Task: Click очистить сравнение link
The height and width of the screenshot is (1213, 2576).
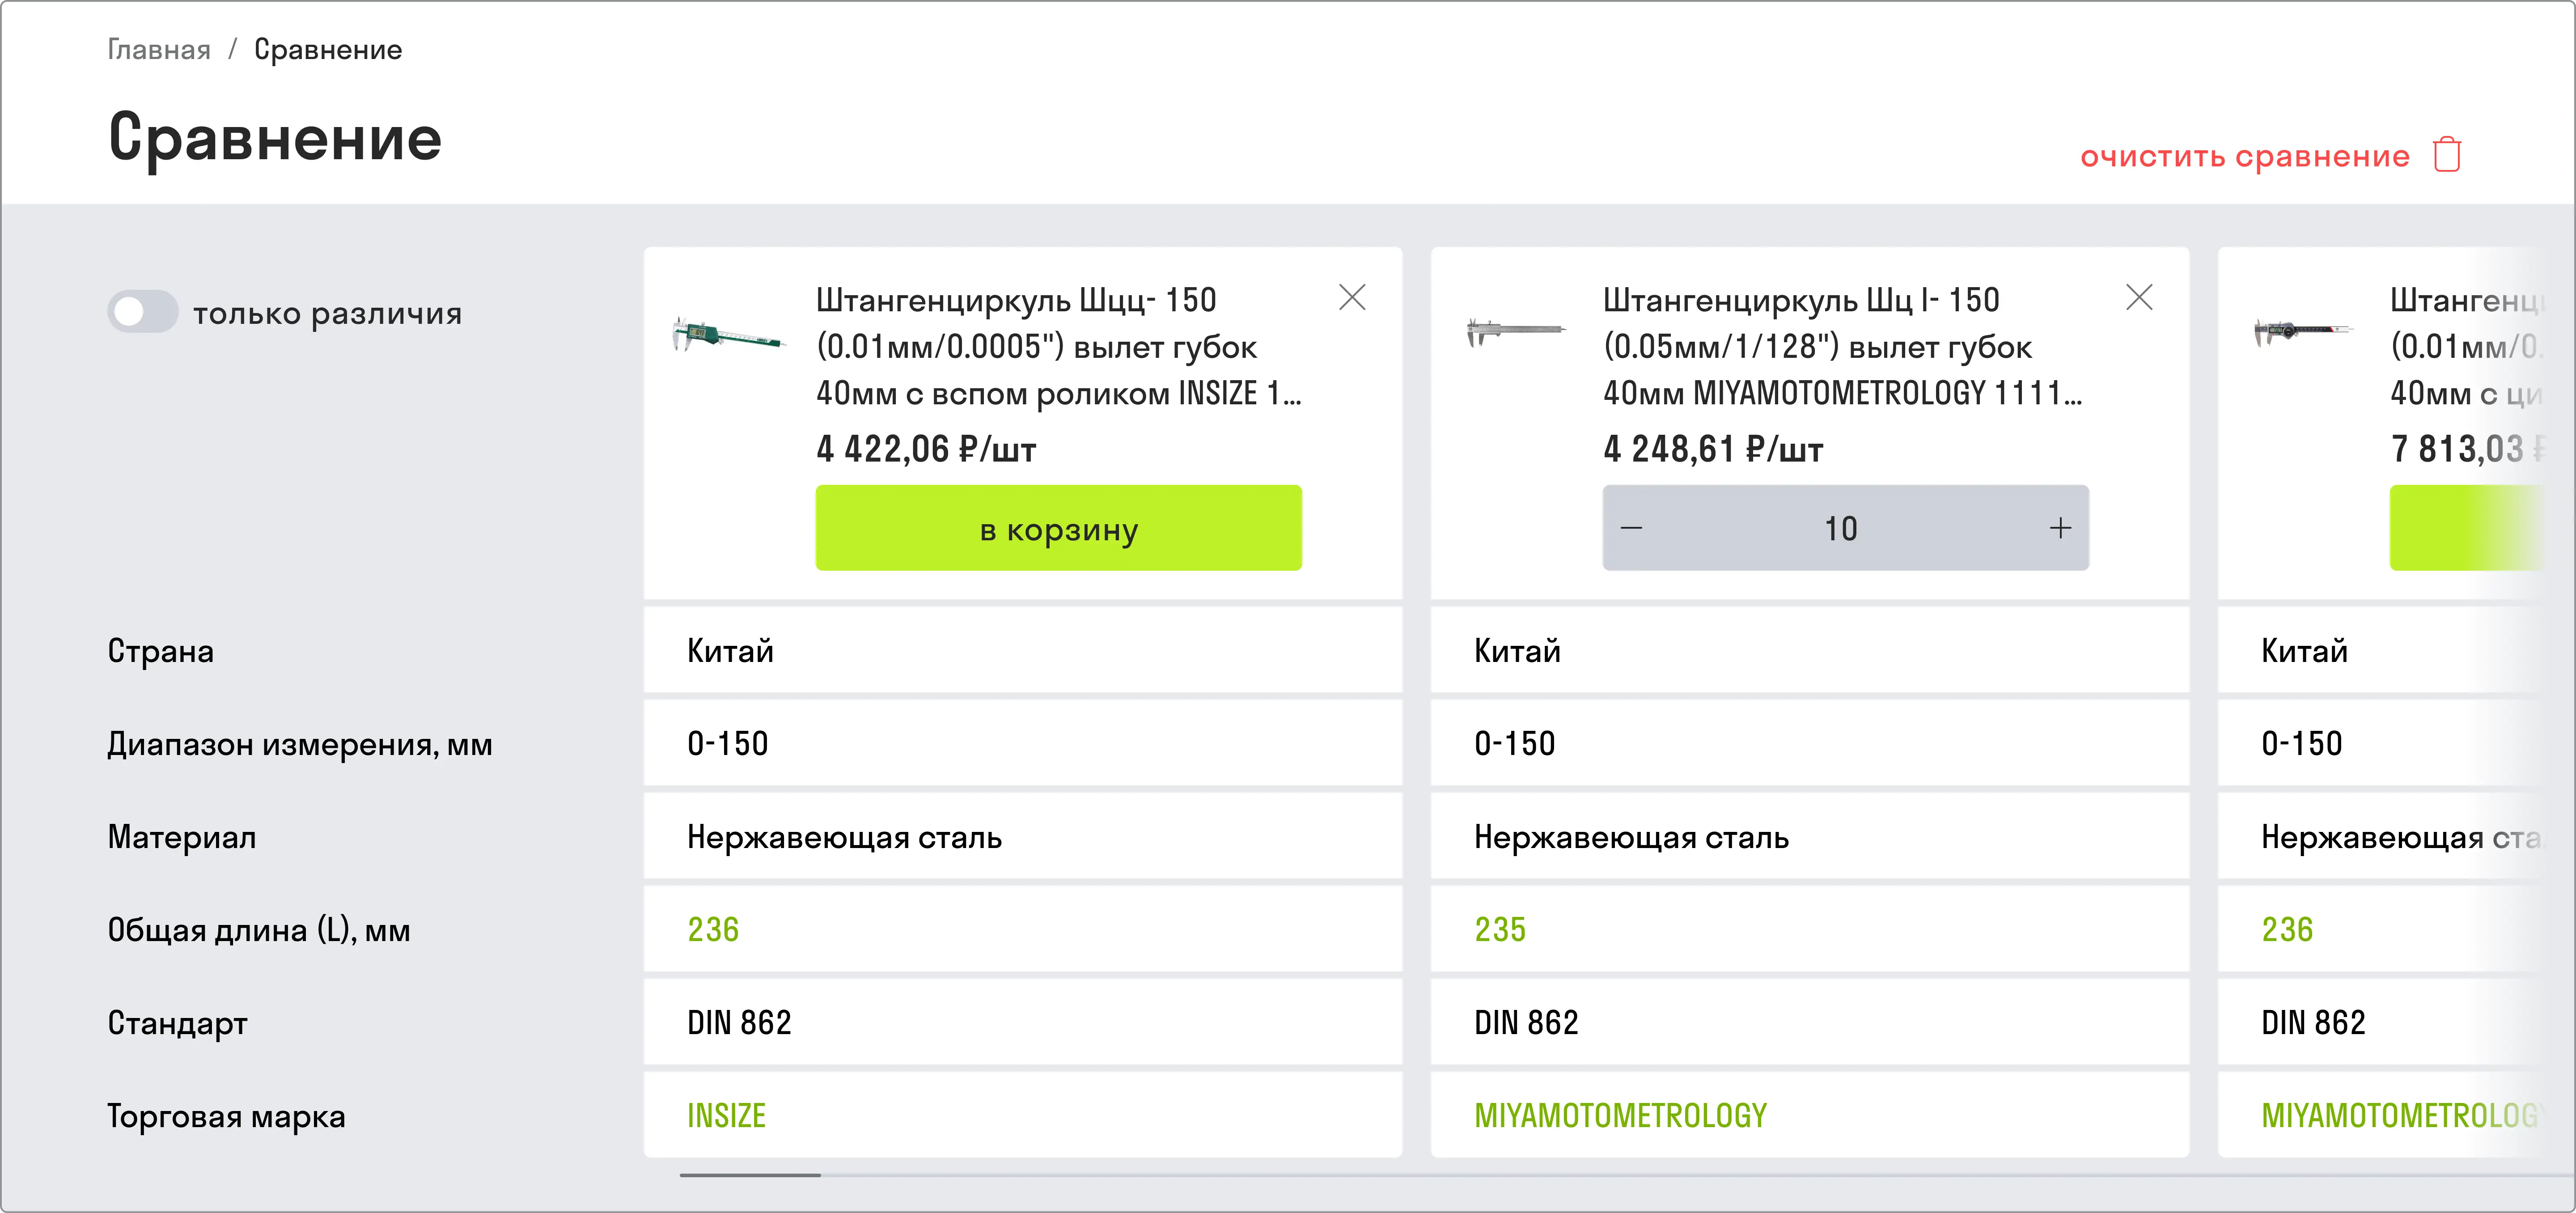Action: [x=2245, y=156]
